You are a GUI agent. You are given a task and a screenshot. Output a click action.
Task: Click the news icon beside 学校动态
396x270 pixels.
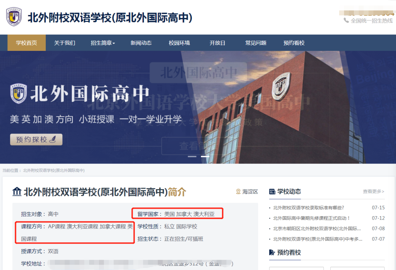[x=272, y=192]
